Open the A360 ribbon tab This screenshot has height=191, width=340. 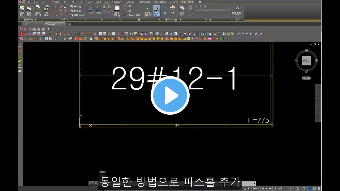tap(98, 2)
